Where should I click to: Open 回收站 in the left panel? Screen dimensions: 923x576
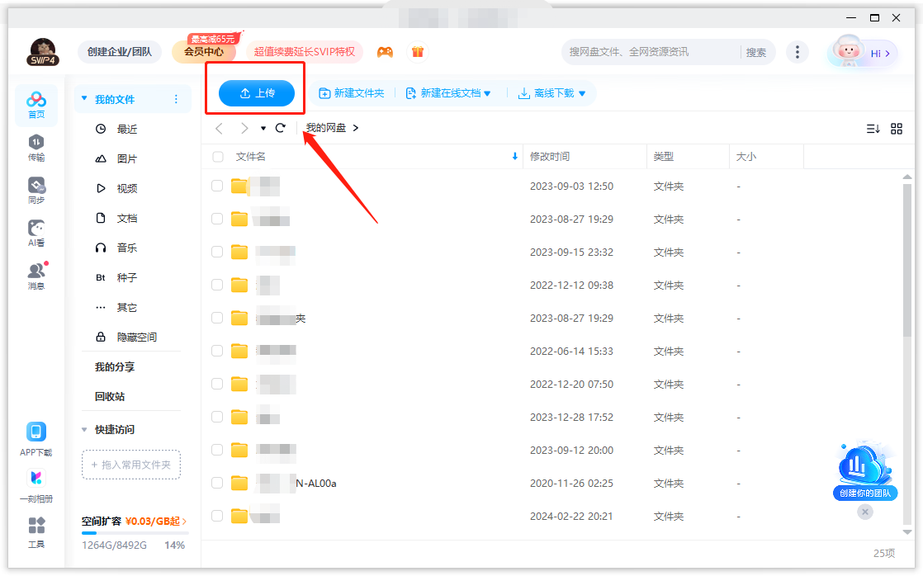pos(110,397)
